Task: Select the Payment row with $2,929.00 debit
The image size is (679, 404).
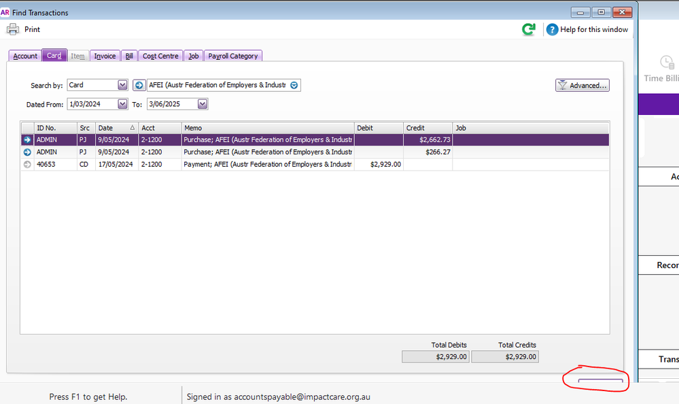Action: point(266,164)
